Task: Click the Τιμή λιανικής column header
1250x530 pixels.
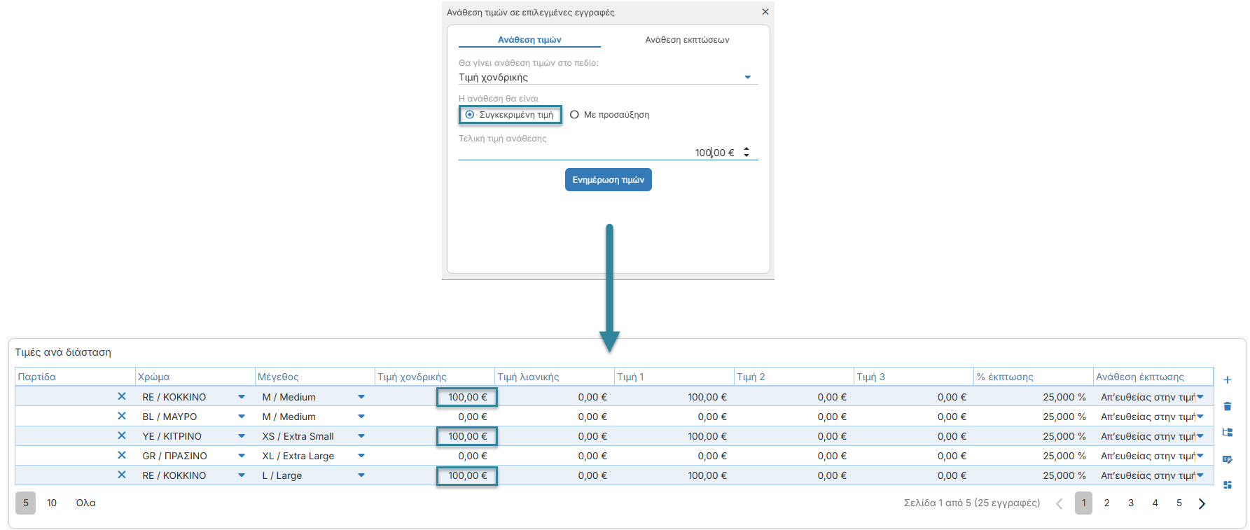Action: pos(554,377)
